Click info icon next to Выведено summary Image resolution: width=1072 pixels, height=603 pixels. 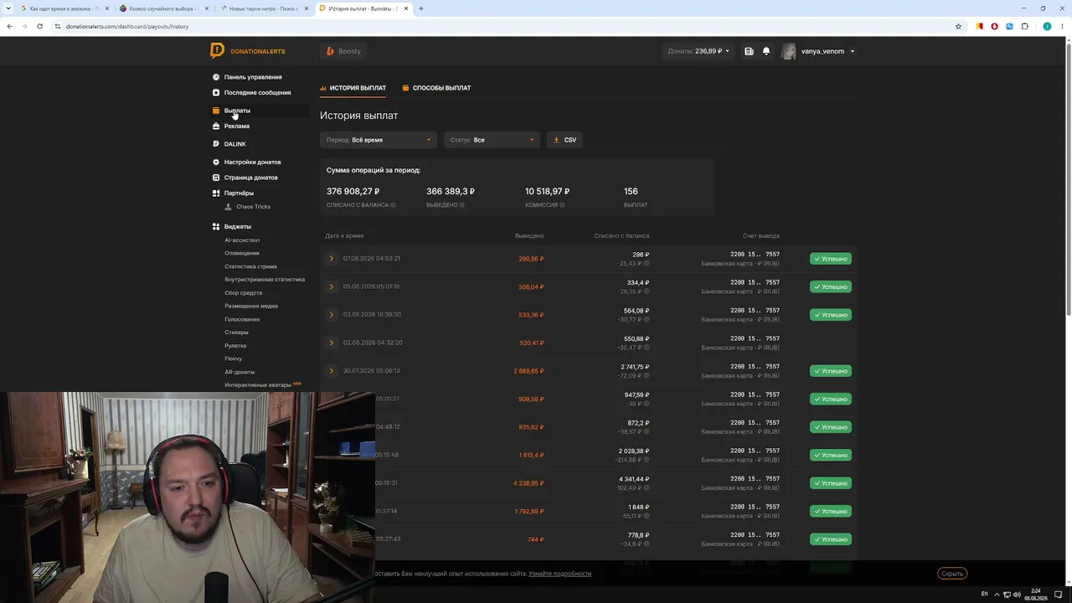click(x=462, y=205)
